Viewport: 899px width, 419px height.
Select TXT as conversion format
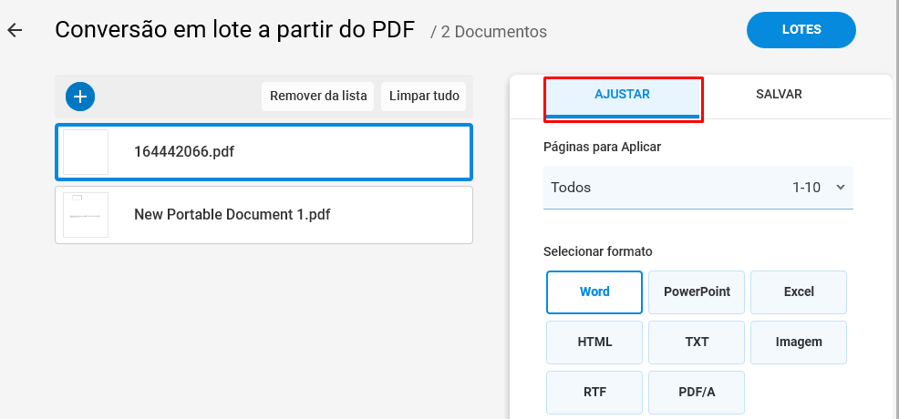coord(697,342)
